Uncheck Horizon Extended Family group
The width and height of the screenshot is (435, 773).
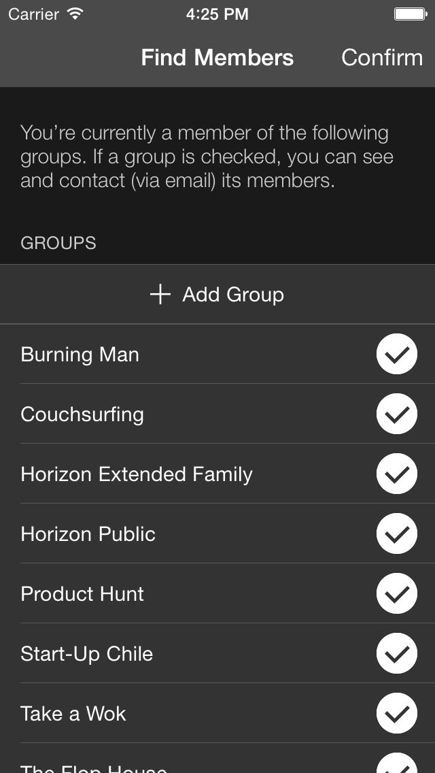(x=396, y=474)
